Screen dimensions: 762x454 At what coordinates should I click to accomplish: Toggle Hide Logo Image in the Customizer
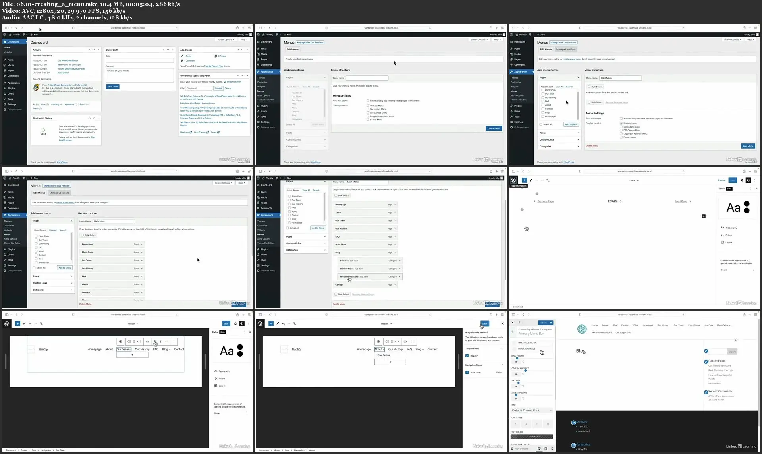tap(515, 349)
